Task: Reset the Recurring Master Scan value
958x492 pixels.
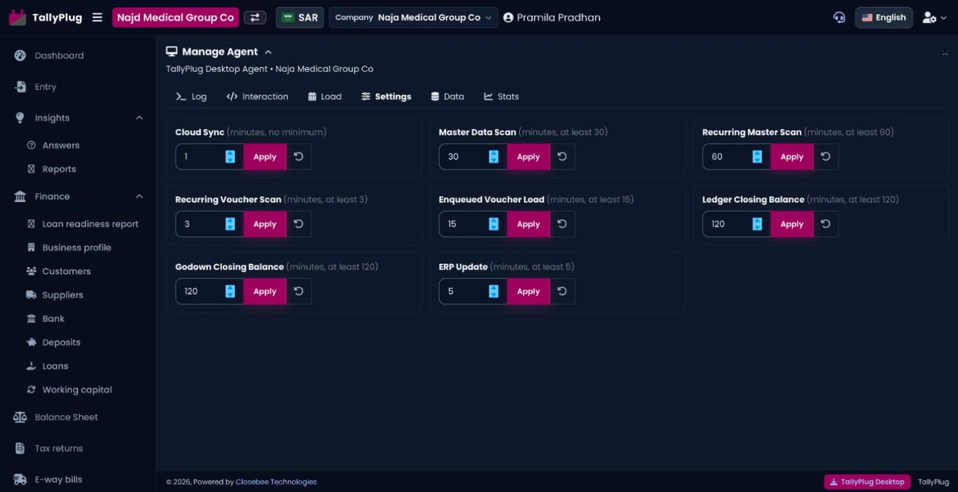Action: click(826, 157)
